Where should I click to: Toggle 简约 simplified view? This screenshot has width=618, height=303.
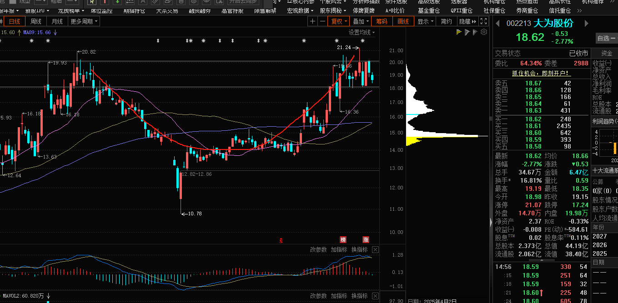(447, 21)
